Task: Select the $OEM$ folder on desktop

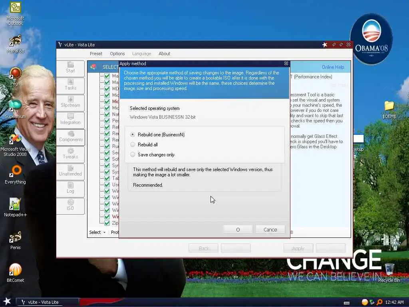Action: [389, 110]
